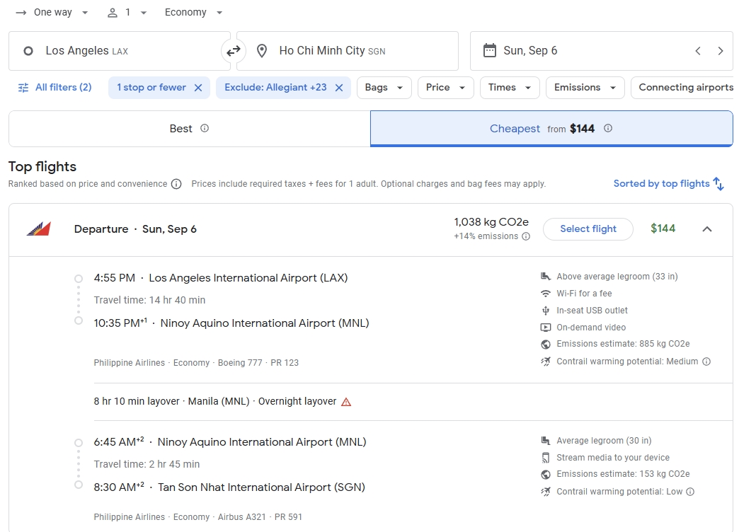Open the Times filter dropdown
Viewport: 739px width, 532px height.
[x=510, y=88]
